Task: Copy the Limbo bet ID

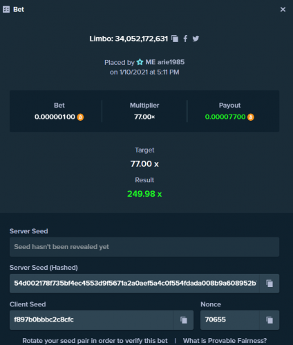Action: (x=175, y=39)
